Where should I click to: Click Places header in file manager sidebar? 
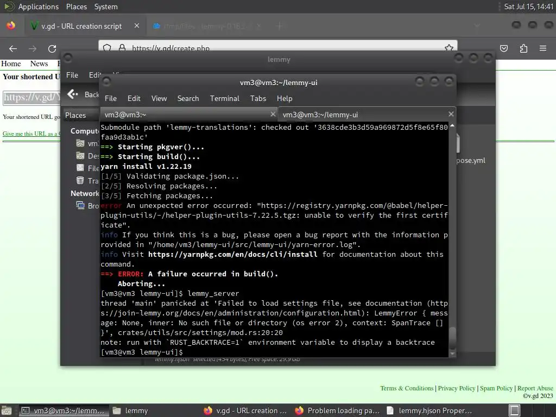(x=75, y=115)
